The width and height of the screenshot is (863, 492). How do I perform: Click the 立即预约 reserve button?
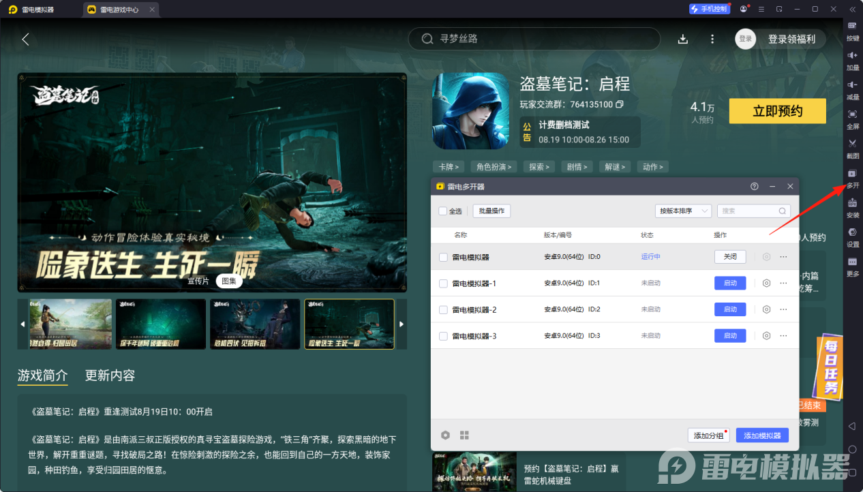[x=777, y=111]
